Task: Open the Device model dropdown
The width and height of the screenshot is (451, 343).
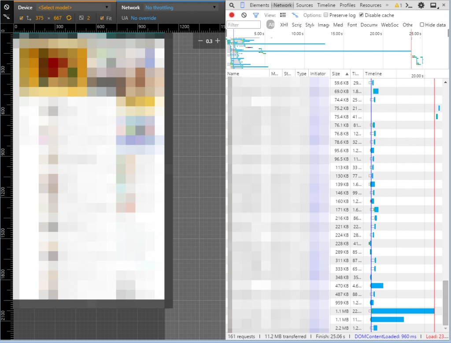Action: pyautogui.click(x=73, y=7)
